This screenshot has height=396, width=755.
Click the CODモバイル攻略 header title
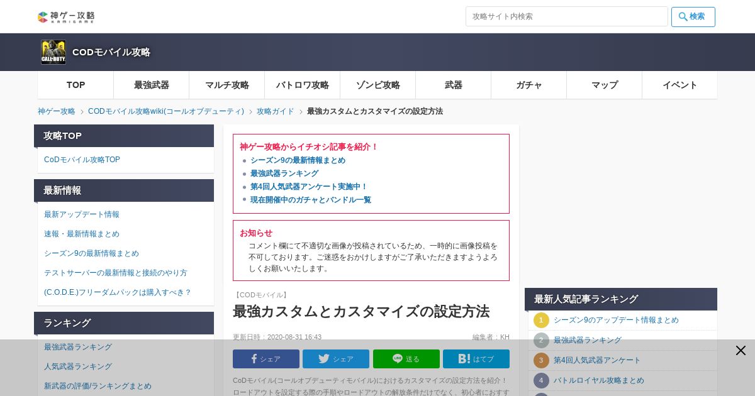[111, 52]
